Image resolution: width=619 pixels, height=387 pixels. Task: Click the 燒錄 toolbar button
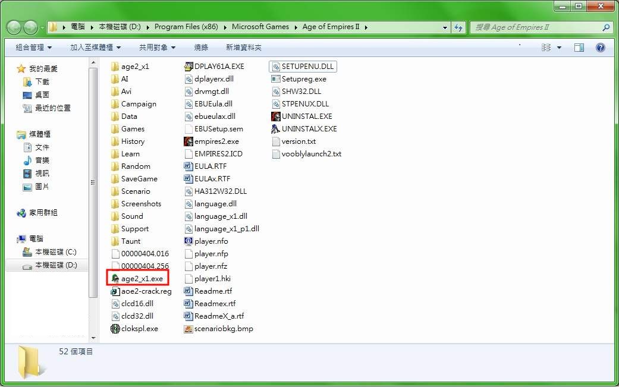201,48
